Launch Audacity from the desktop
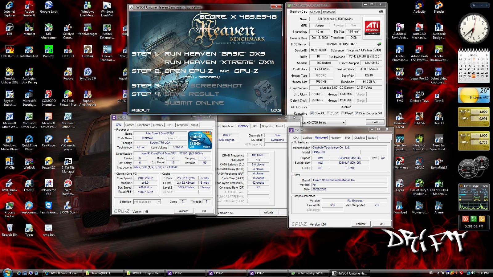493x277 pixels. pos(419,7)
